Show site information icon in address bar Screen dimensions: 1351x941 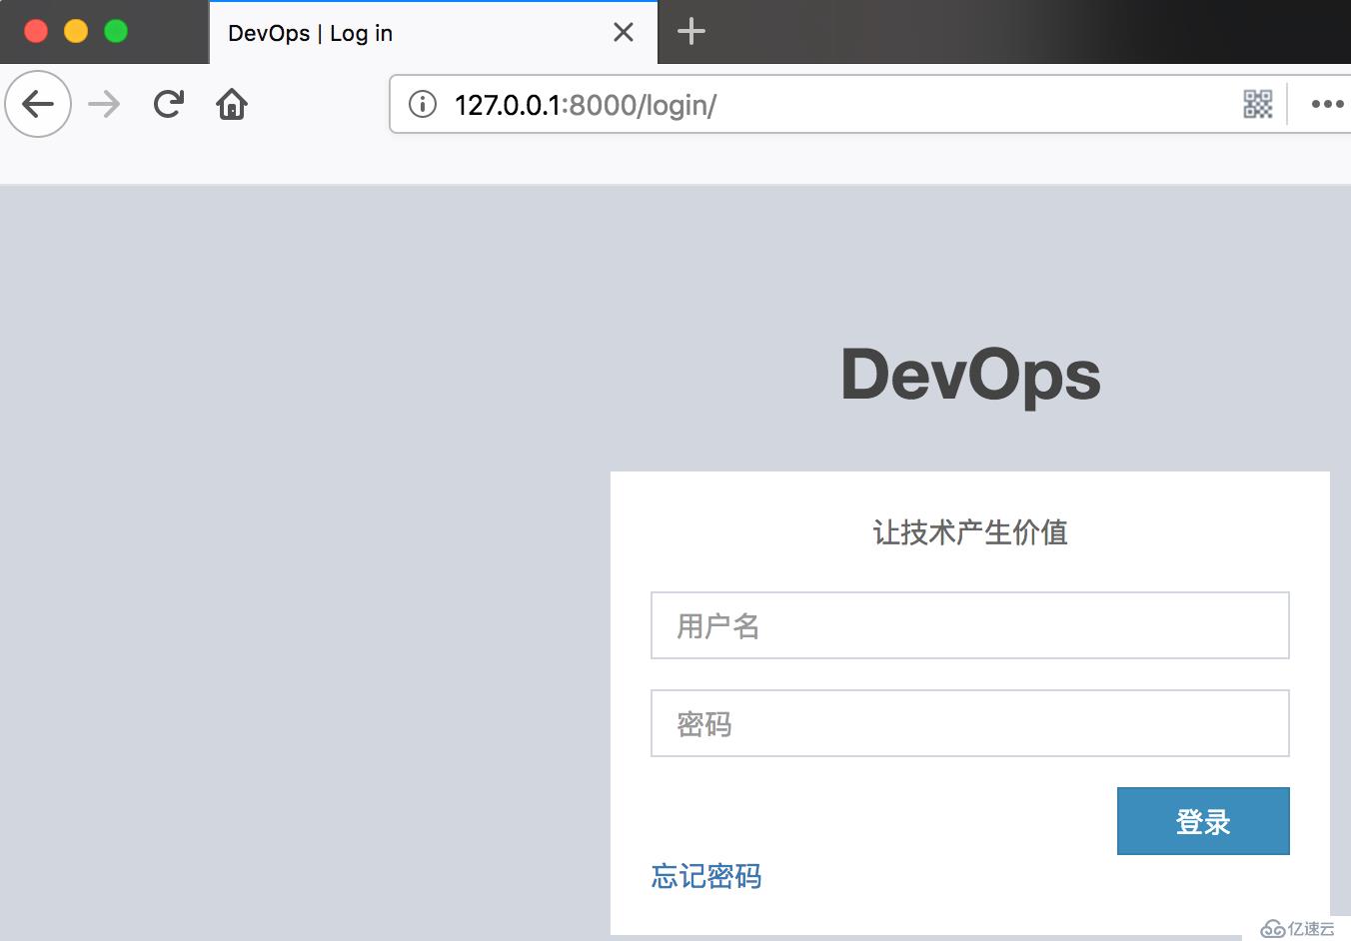click(423, 104)
